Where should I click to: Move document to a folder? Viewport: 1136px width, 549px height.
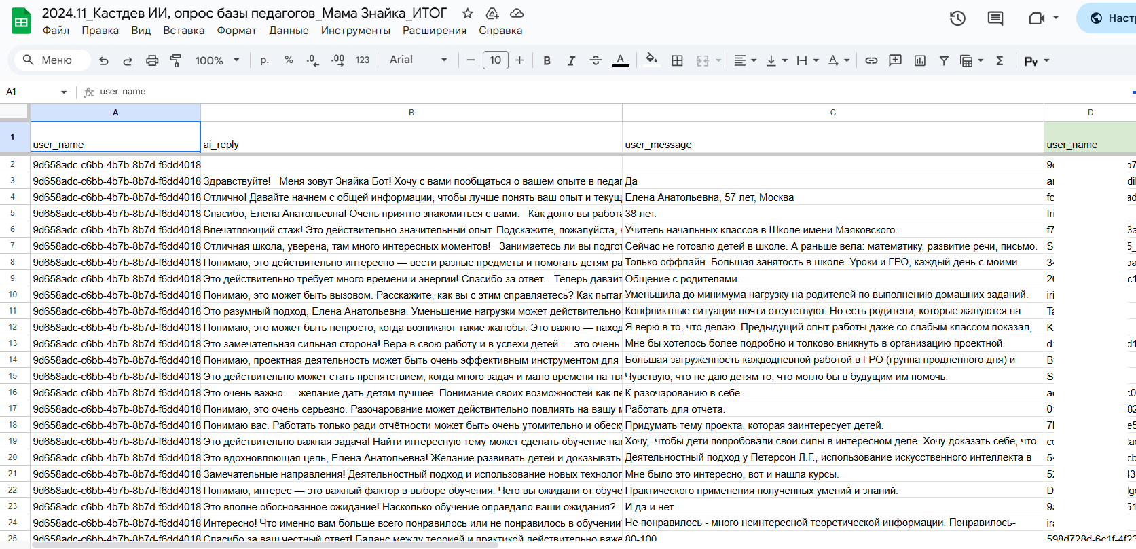(492, 14)
